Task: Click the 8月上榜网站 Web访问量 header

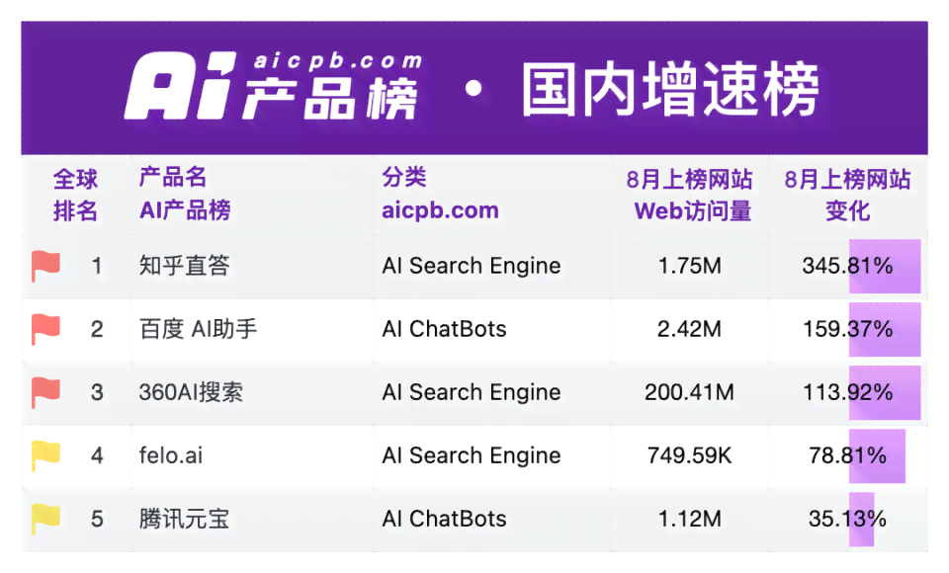Action: (689, 195)
